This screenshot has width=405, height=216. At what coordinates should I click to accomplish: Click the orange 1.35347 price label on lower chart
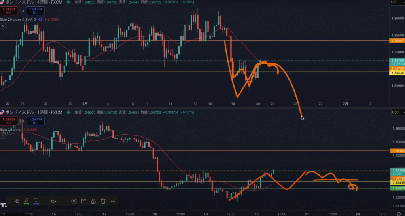[x=397, y=151]
